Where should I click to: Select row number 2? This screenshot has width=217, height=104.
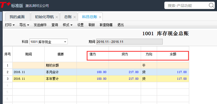tap(7, 72)
